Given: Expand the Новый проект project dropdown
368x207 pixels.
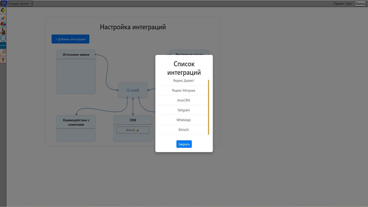Looking at the screenshot, I should [x=20, y=4].
